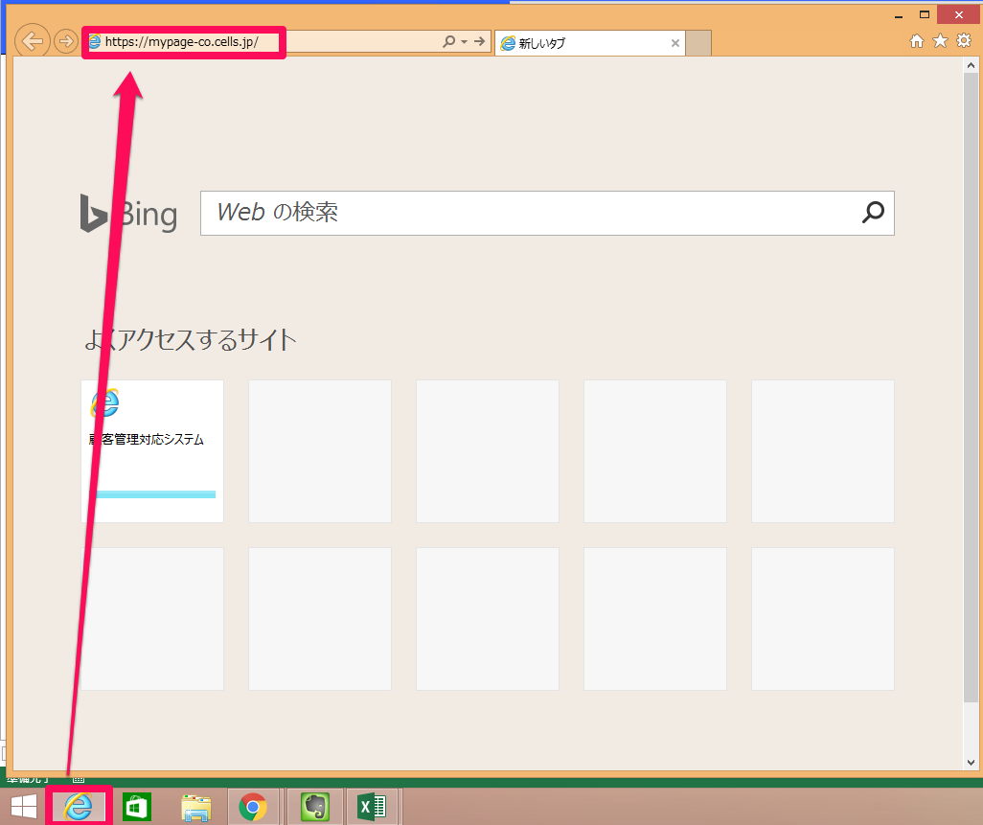
Task: Open Evernote from the taskbar
Action: [x=315, y=807]
